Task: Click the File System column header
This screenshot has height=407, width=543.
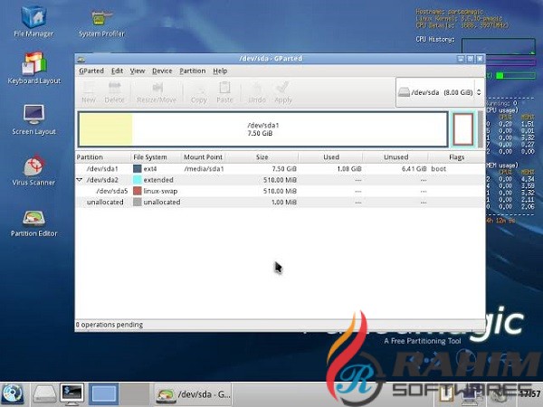Action: coord(156,157)
